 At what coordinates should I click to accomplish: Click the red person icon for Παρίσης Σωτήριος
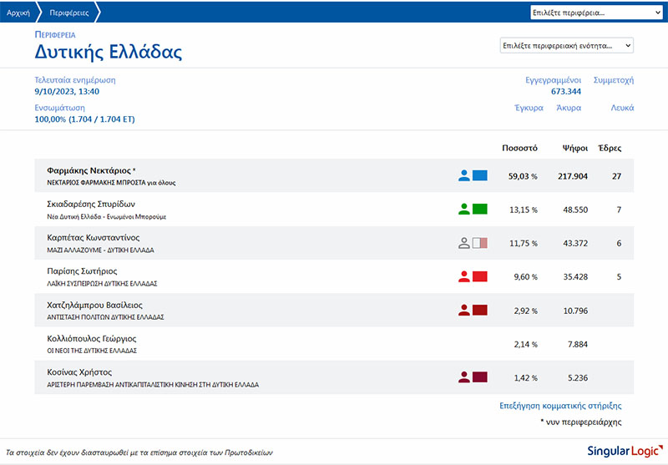(x=464, y=276)
